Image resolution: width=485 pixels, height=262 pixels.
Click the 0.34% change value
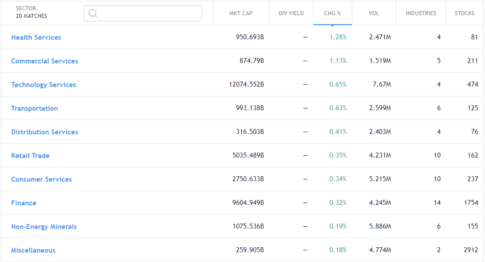coord(338,179)
